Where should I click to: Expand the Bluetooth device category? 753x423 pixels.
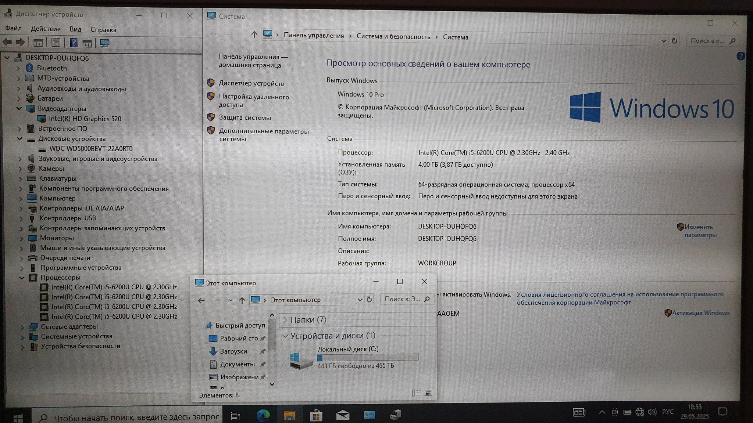(x=18, y=68)
